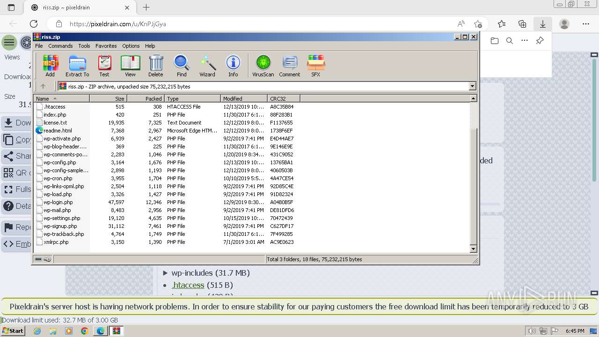Click the SFX toolbar icon

tap(316, 66)
